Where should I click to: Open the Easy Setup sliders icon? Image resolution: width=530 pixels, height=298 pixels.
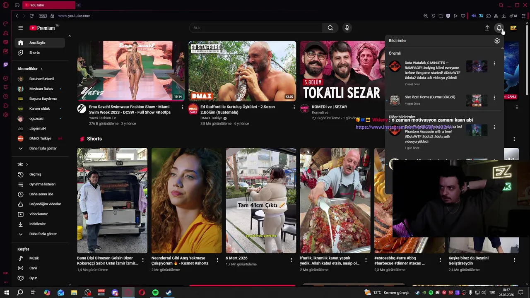524,16
